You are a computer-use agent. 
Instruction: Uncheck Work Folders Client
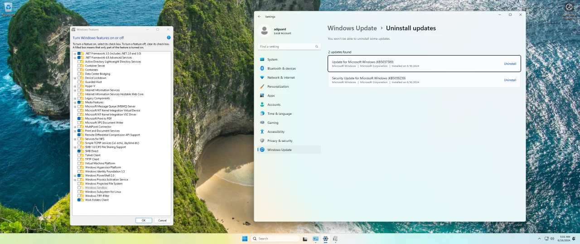[79, 200]
